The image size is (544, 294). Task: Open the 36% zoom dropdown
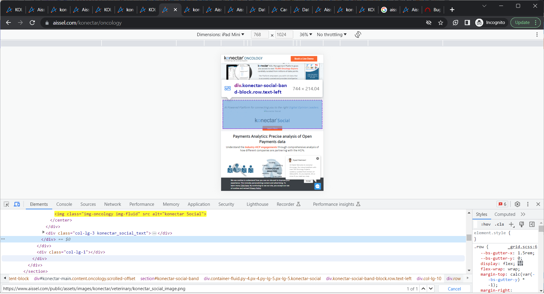pyautogui.click(x=306, y=35)
